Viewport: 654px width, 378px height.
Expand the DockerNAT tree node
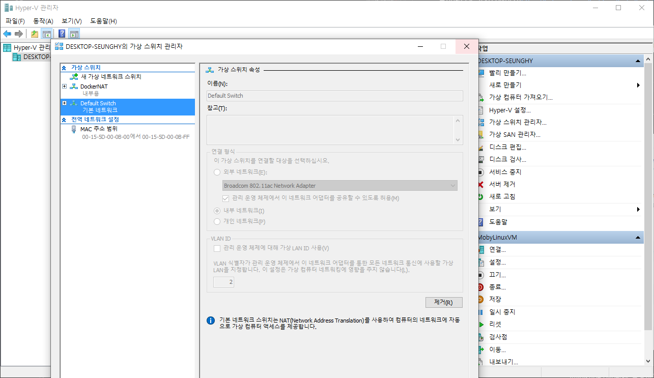tap(64, 86)
